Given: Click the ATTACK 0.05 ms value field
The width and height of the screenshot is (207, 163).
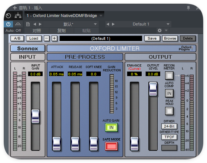Looking at the screenshot, I should tap(56, 74).
